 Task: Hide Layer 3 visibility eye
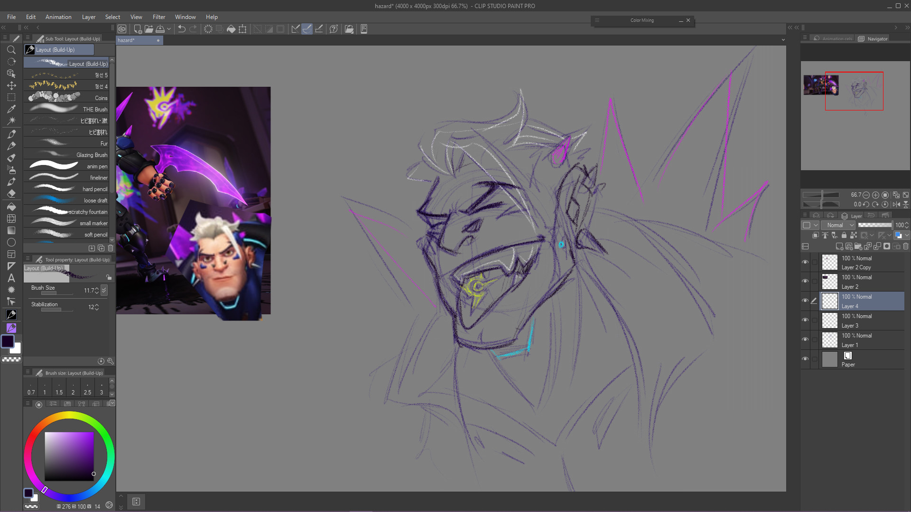(x=805, y=320)
